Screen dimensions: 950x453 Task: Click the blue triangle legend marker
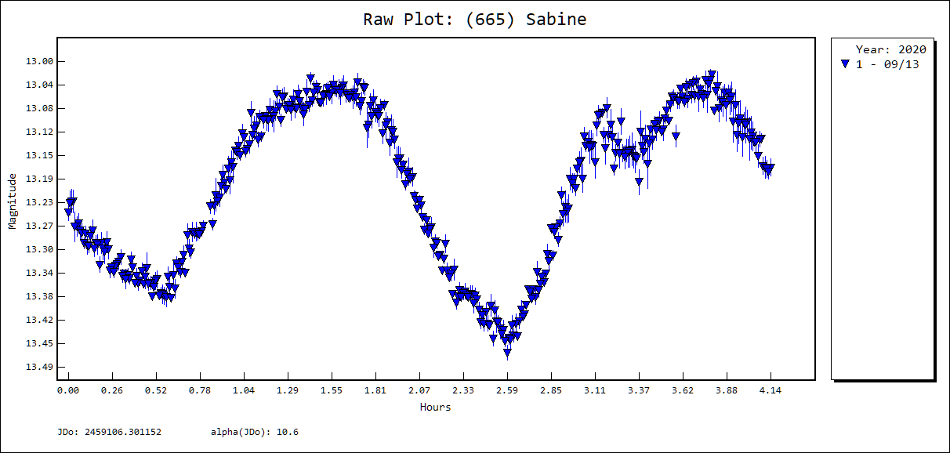point(844,64)
